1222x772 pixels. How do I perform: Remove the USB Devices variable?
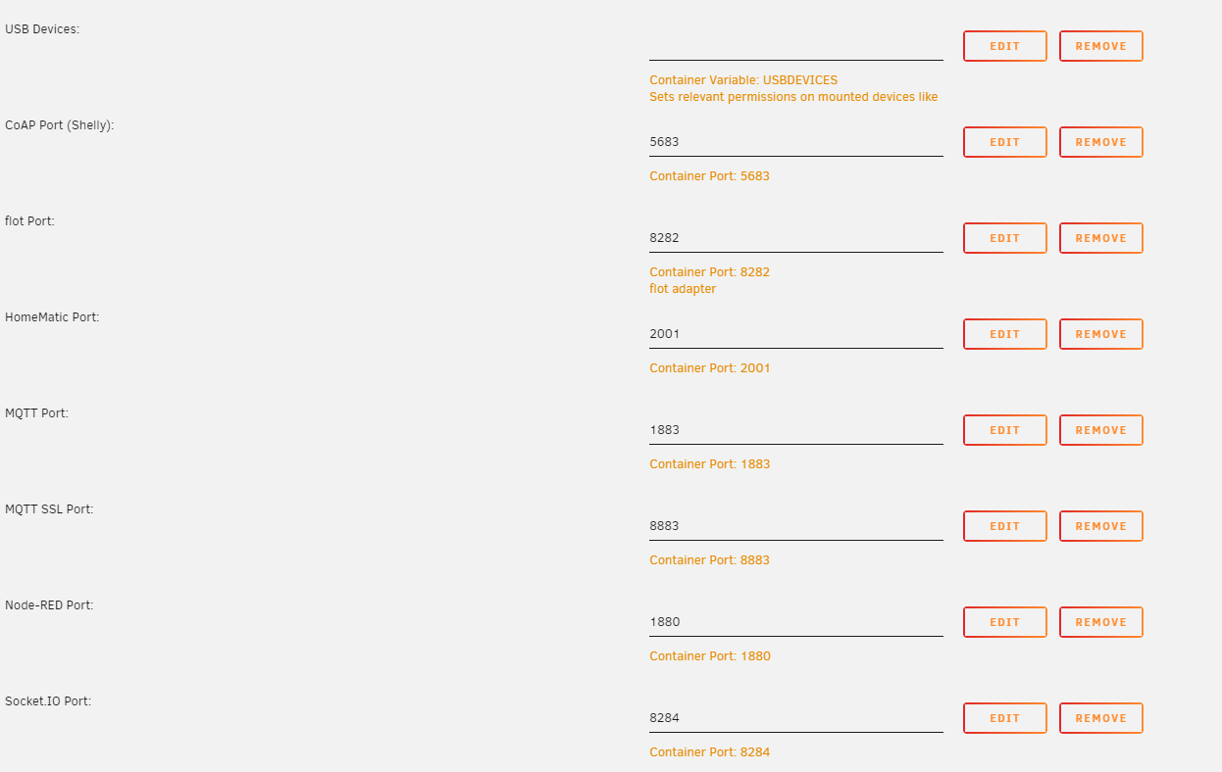(x=1100, y=46)
